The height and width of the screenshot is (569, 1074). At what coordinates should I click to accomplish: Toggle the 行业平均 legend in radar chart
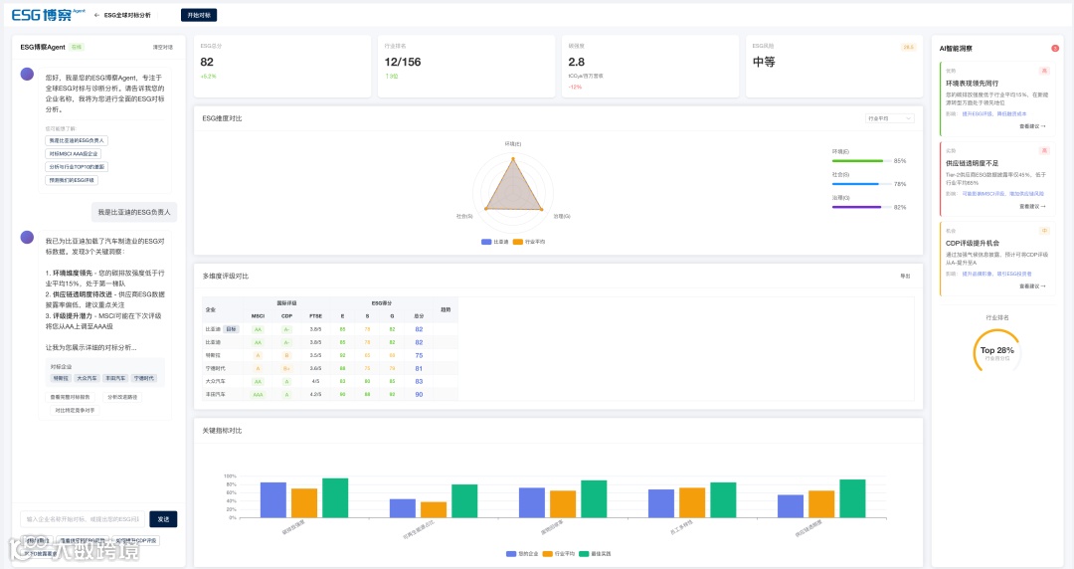click(x=529, y=242)
